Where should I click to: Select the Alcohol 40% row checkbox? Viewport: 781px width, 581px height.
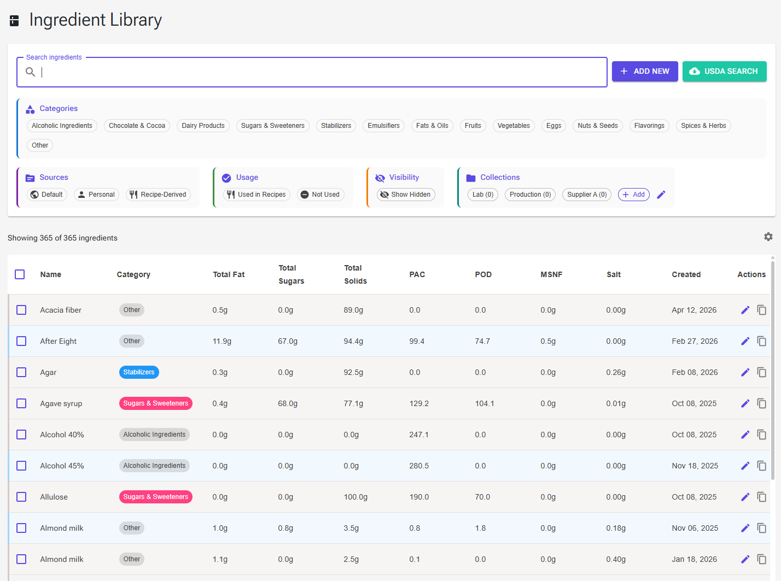coord(21,435)
